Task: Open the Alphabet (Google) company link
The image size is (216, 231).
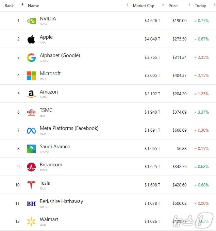Action: 60,55
